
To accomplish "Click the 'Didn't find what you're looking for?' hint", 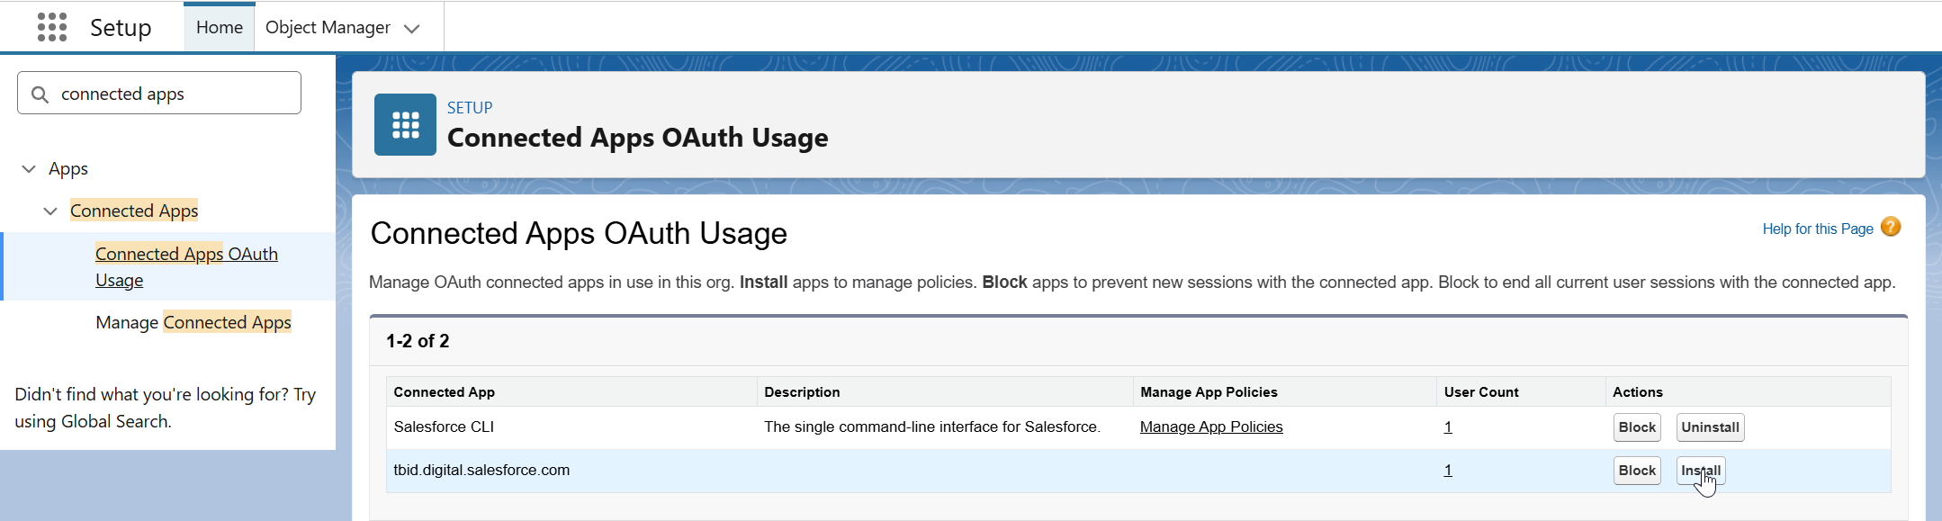I will pos(166,408).
